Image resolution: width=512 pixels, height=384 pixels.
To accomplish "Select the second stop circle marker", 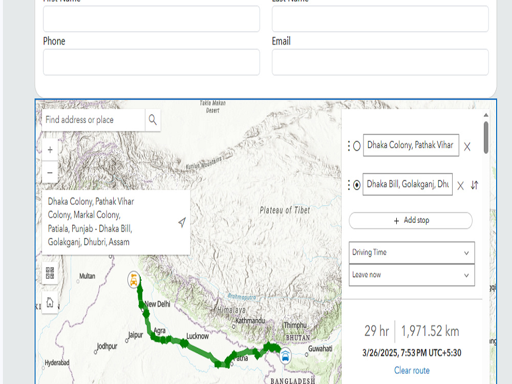I will click(x=356, y=185).
